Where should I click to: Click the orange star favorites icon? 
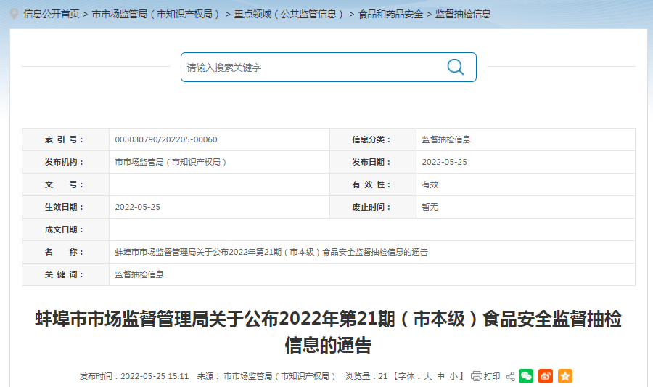click(x=565, y=376)
